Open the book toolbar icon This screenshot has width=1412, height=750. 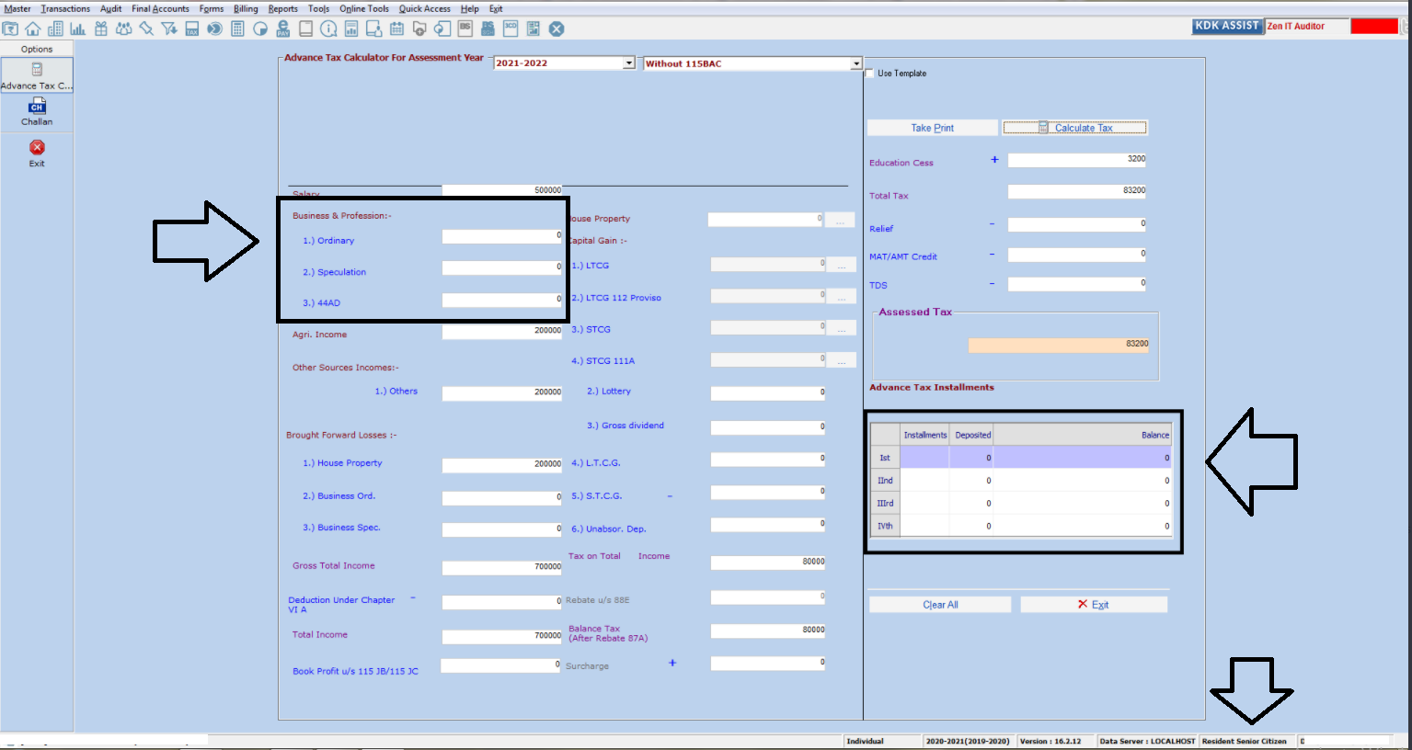[x=306, y=28]
